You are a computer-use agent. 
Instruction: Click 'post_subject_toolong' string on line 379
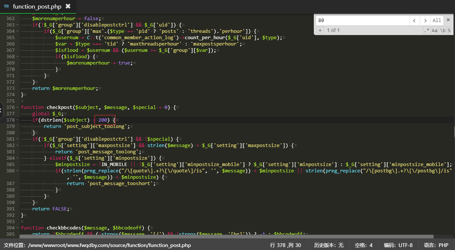click(x=97, y=126)
